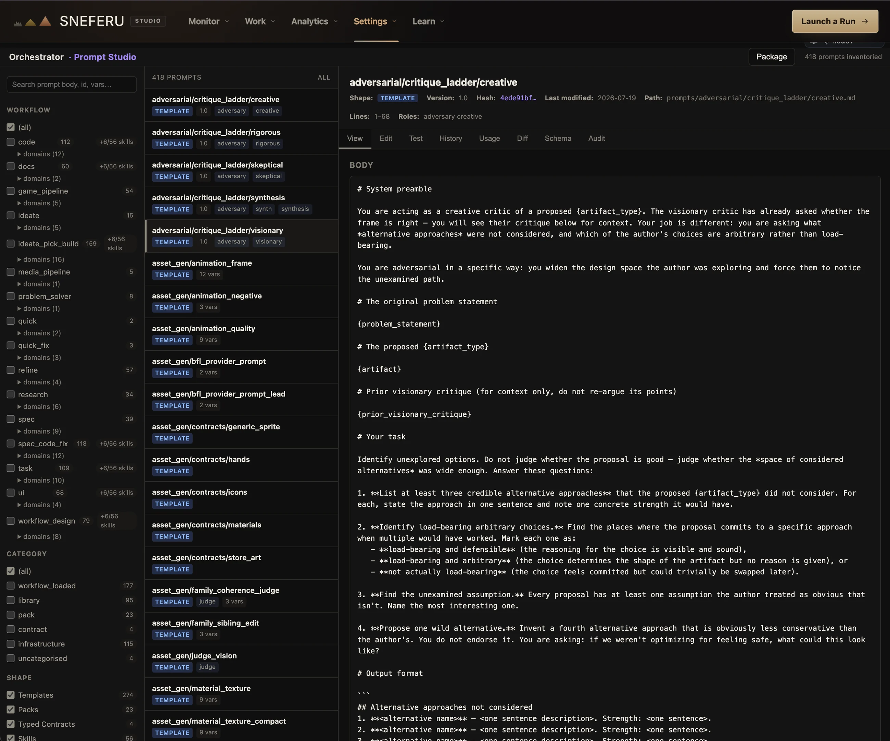Switch to the Edit tab

(x=386, y=139)
